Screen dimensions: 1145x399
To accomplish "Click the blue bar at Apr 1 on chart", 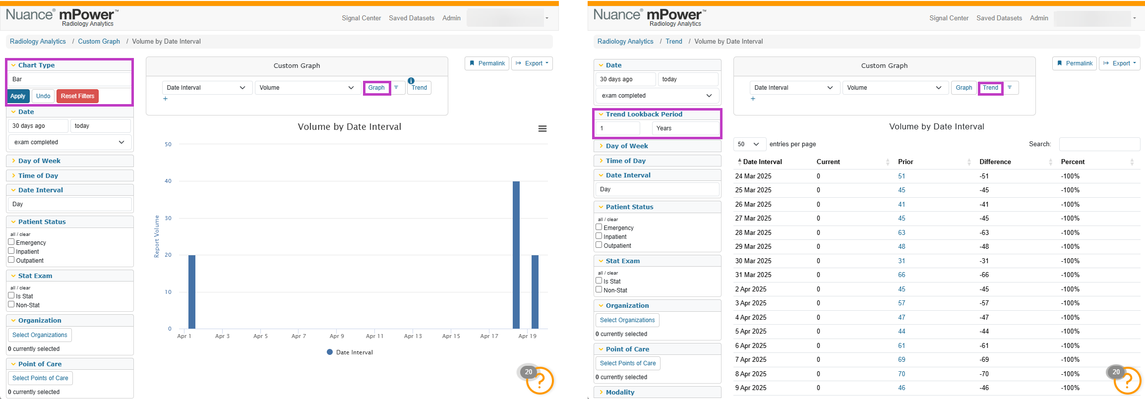I will point(192,292).
